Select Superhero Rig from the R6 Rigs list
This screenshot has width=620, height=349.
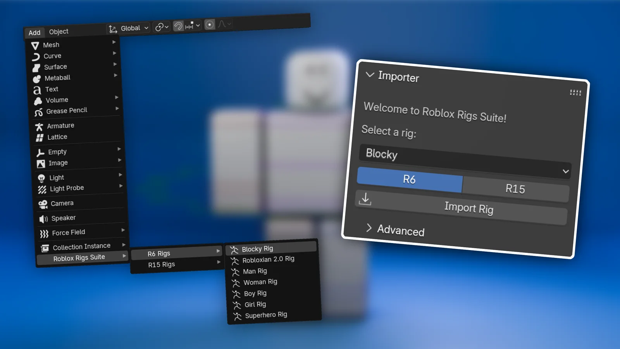click(x=266, y=314)
